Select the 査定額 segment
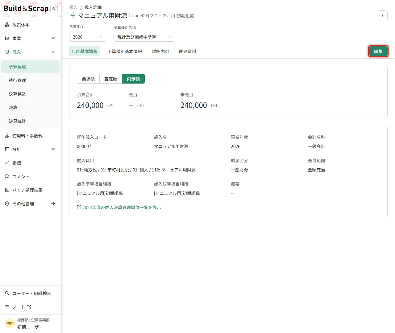The width and height of the screenshot is (395, 333). [111, 79]
